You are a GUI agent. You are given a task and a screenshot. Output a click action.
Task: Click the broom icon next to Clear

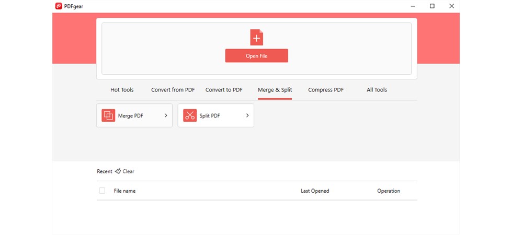[x=118, y=171]
